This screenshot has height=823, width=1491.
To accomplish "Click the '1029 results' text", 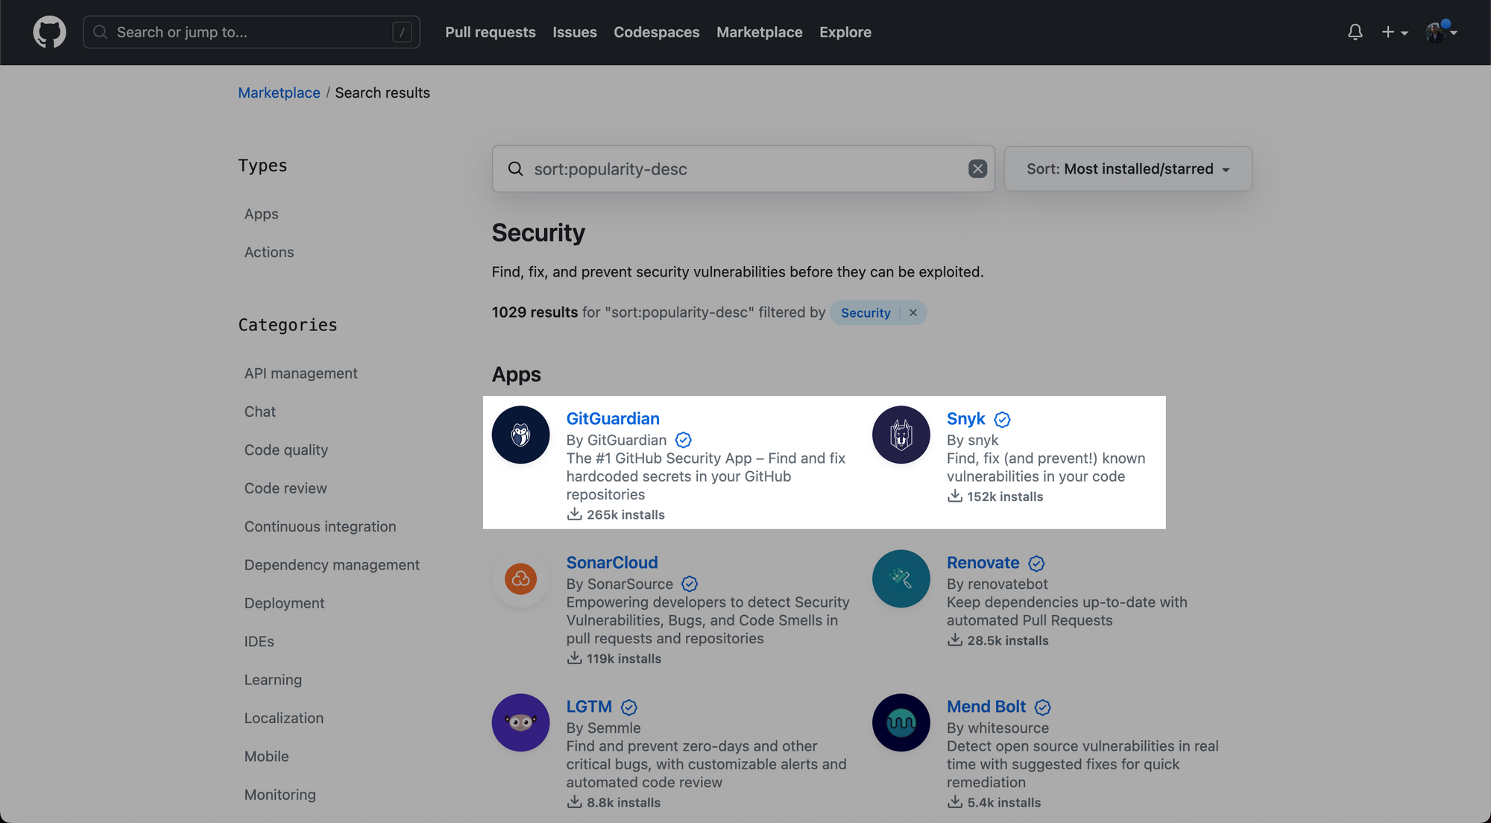I will tap(535, 312).
